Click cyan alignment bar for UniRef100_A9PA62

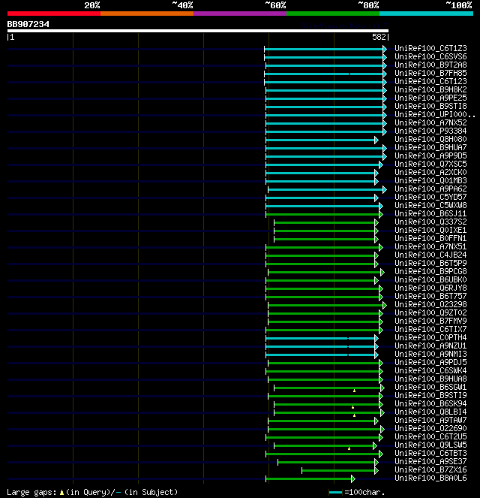coord(325,189)
